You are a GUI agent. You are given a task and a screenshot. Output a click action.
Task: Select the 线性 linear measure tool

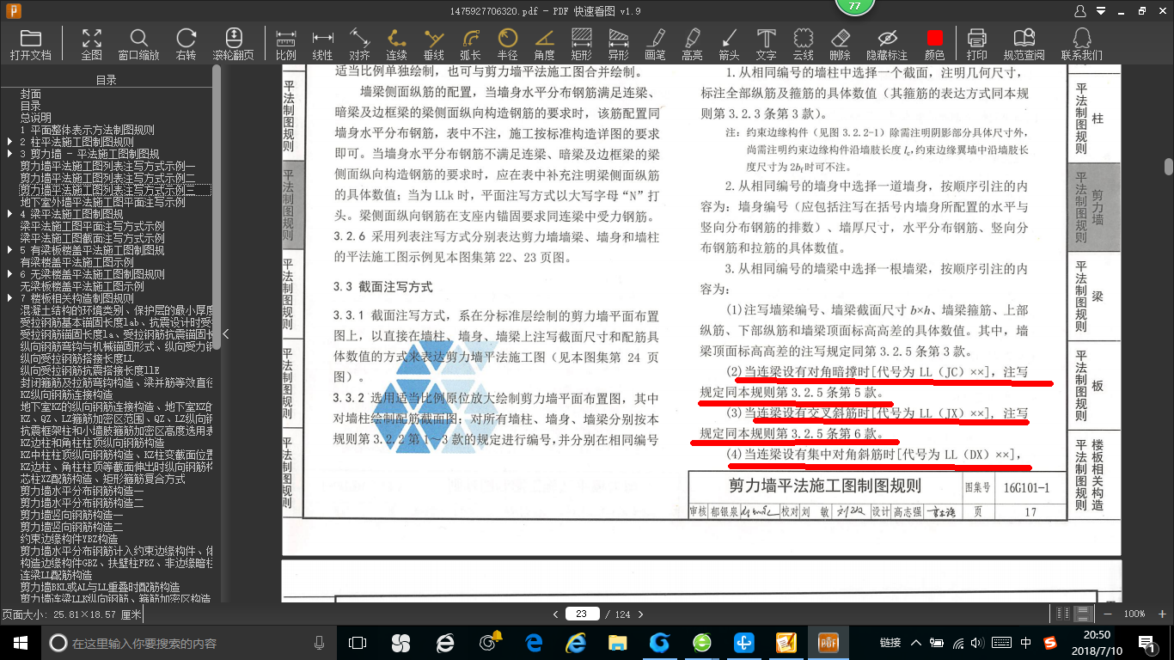322,44
